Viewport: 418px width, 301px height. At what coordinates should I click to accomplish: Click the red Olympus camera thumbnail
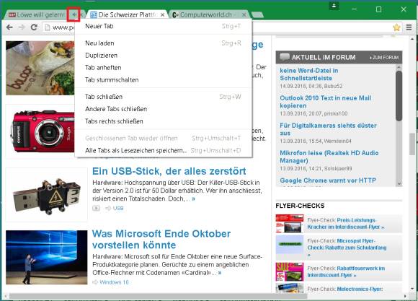(40, 131)
